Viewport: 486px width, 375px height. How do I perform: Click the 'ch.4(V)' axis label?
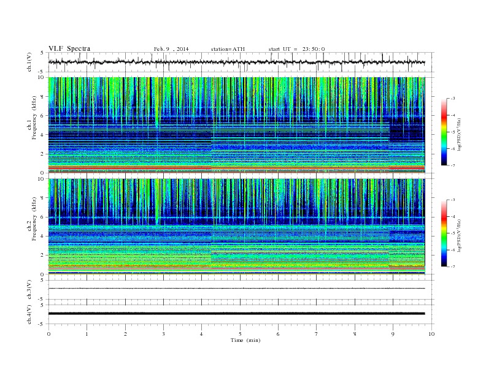coord(29,314)
